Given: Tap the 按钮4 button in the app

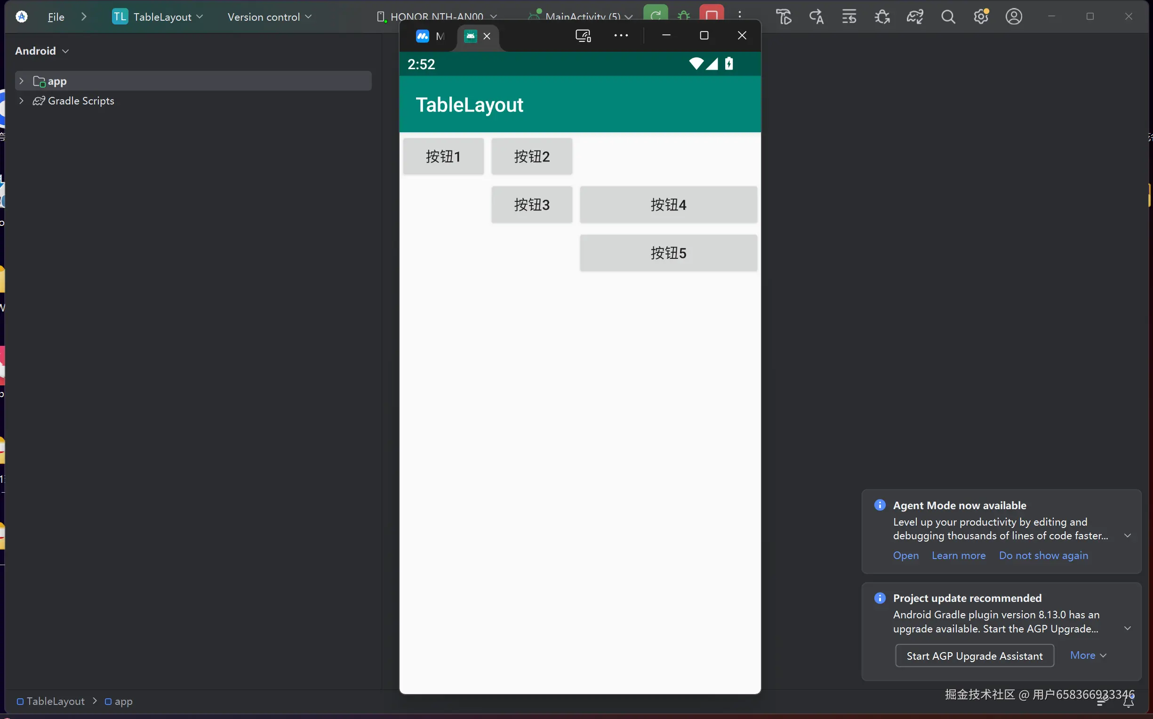Looking at the screenshot, I should click(x=668, y=205).
